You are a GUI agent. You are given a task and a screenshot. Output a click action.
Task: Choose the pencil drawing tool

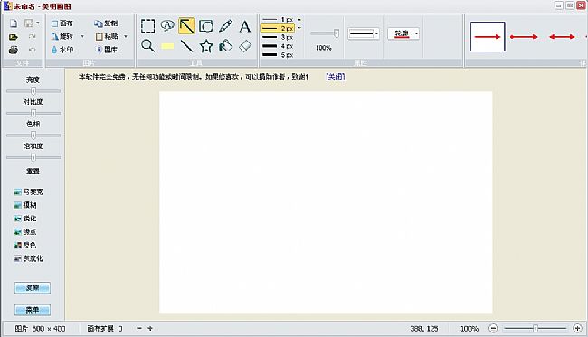pyautogui.click(x=225, y=26)
